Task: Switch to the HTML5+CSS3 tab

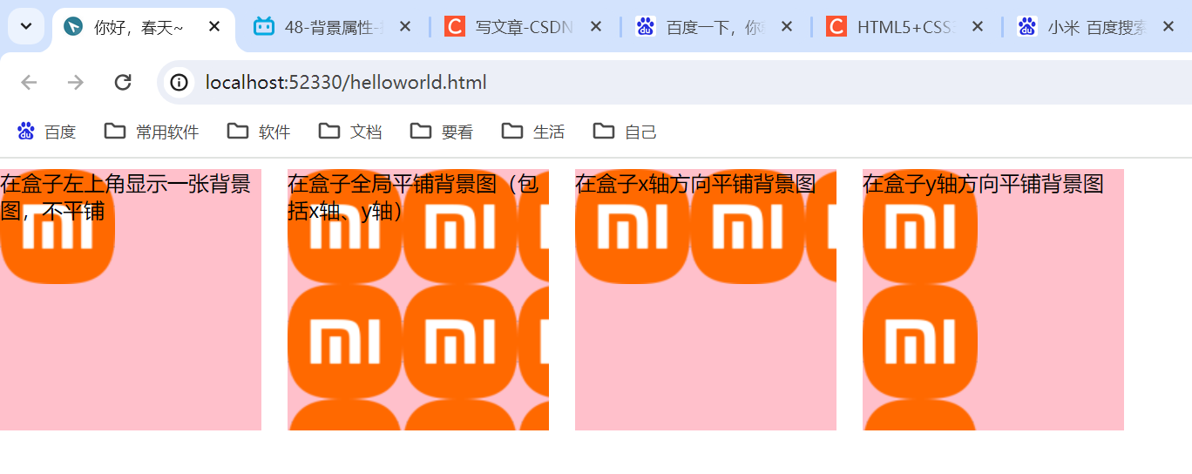Action: [x=906, y=27]
